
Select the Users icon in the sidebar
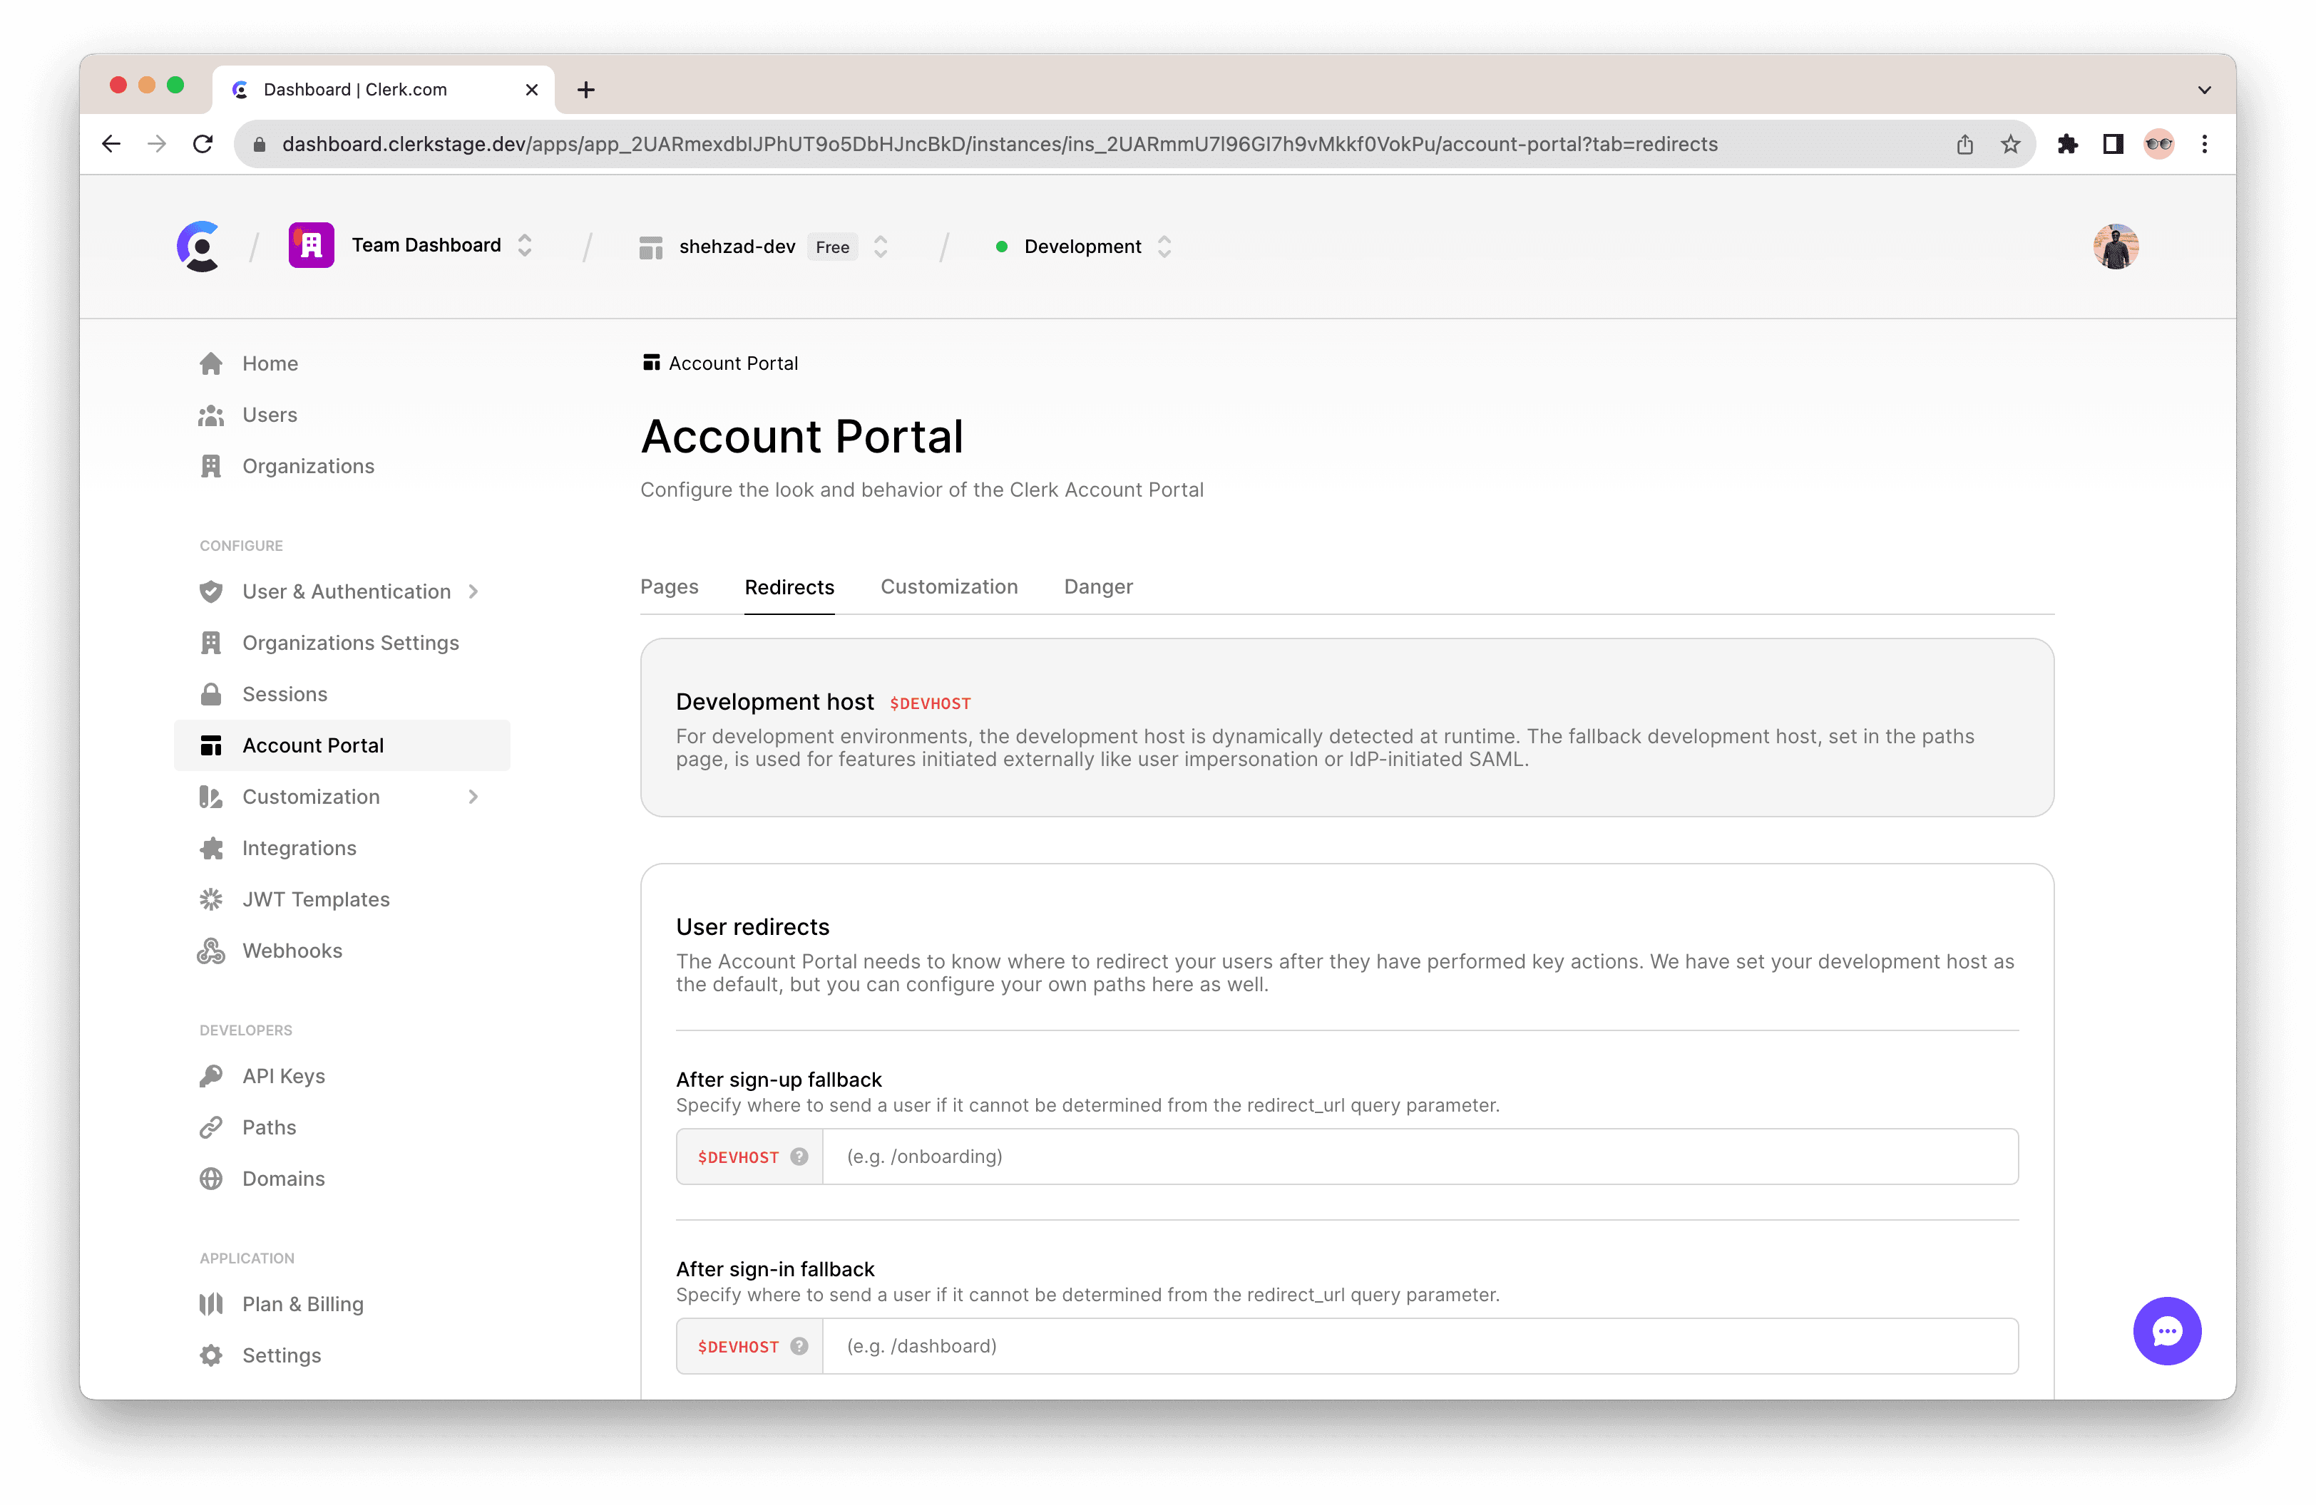(211, 414)
